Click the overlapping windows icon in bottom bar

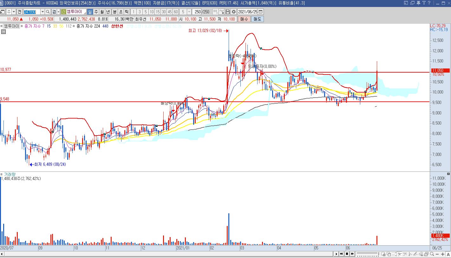[389, 254]
